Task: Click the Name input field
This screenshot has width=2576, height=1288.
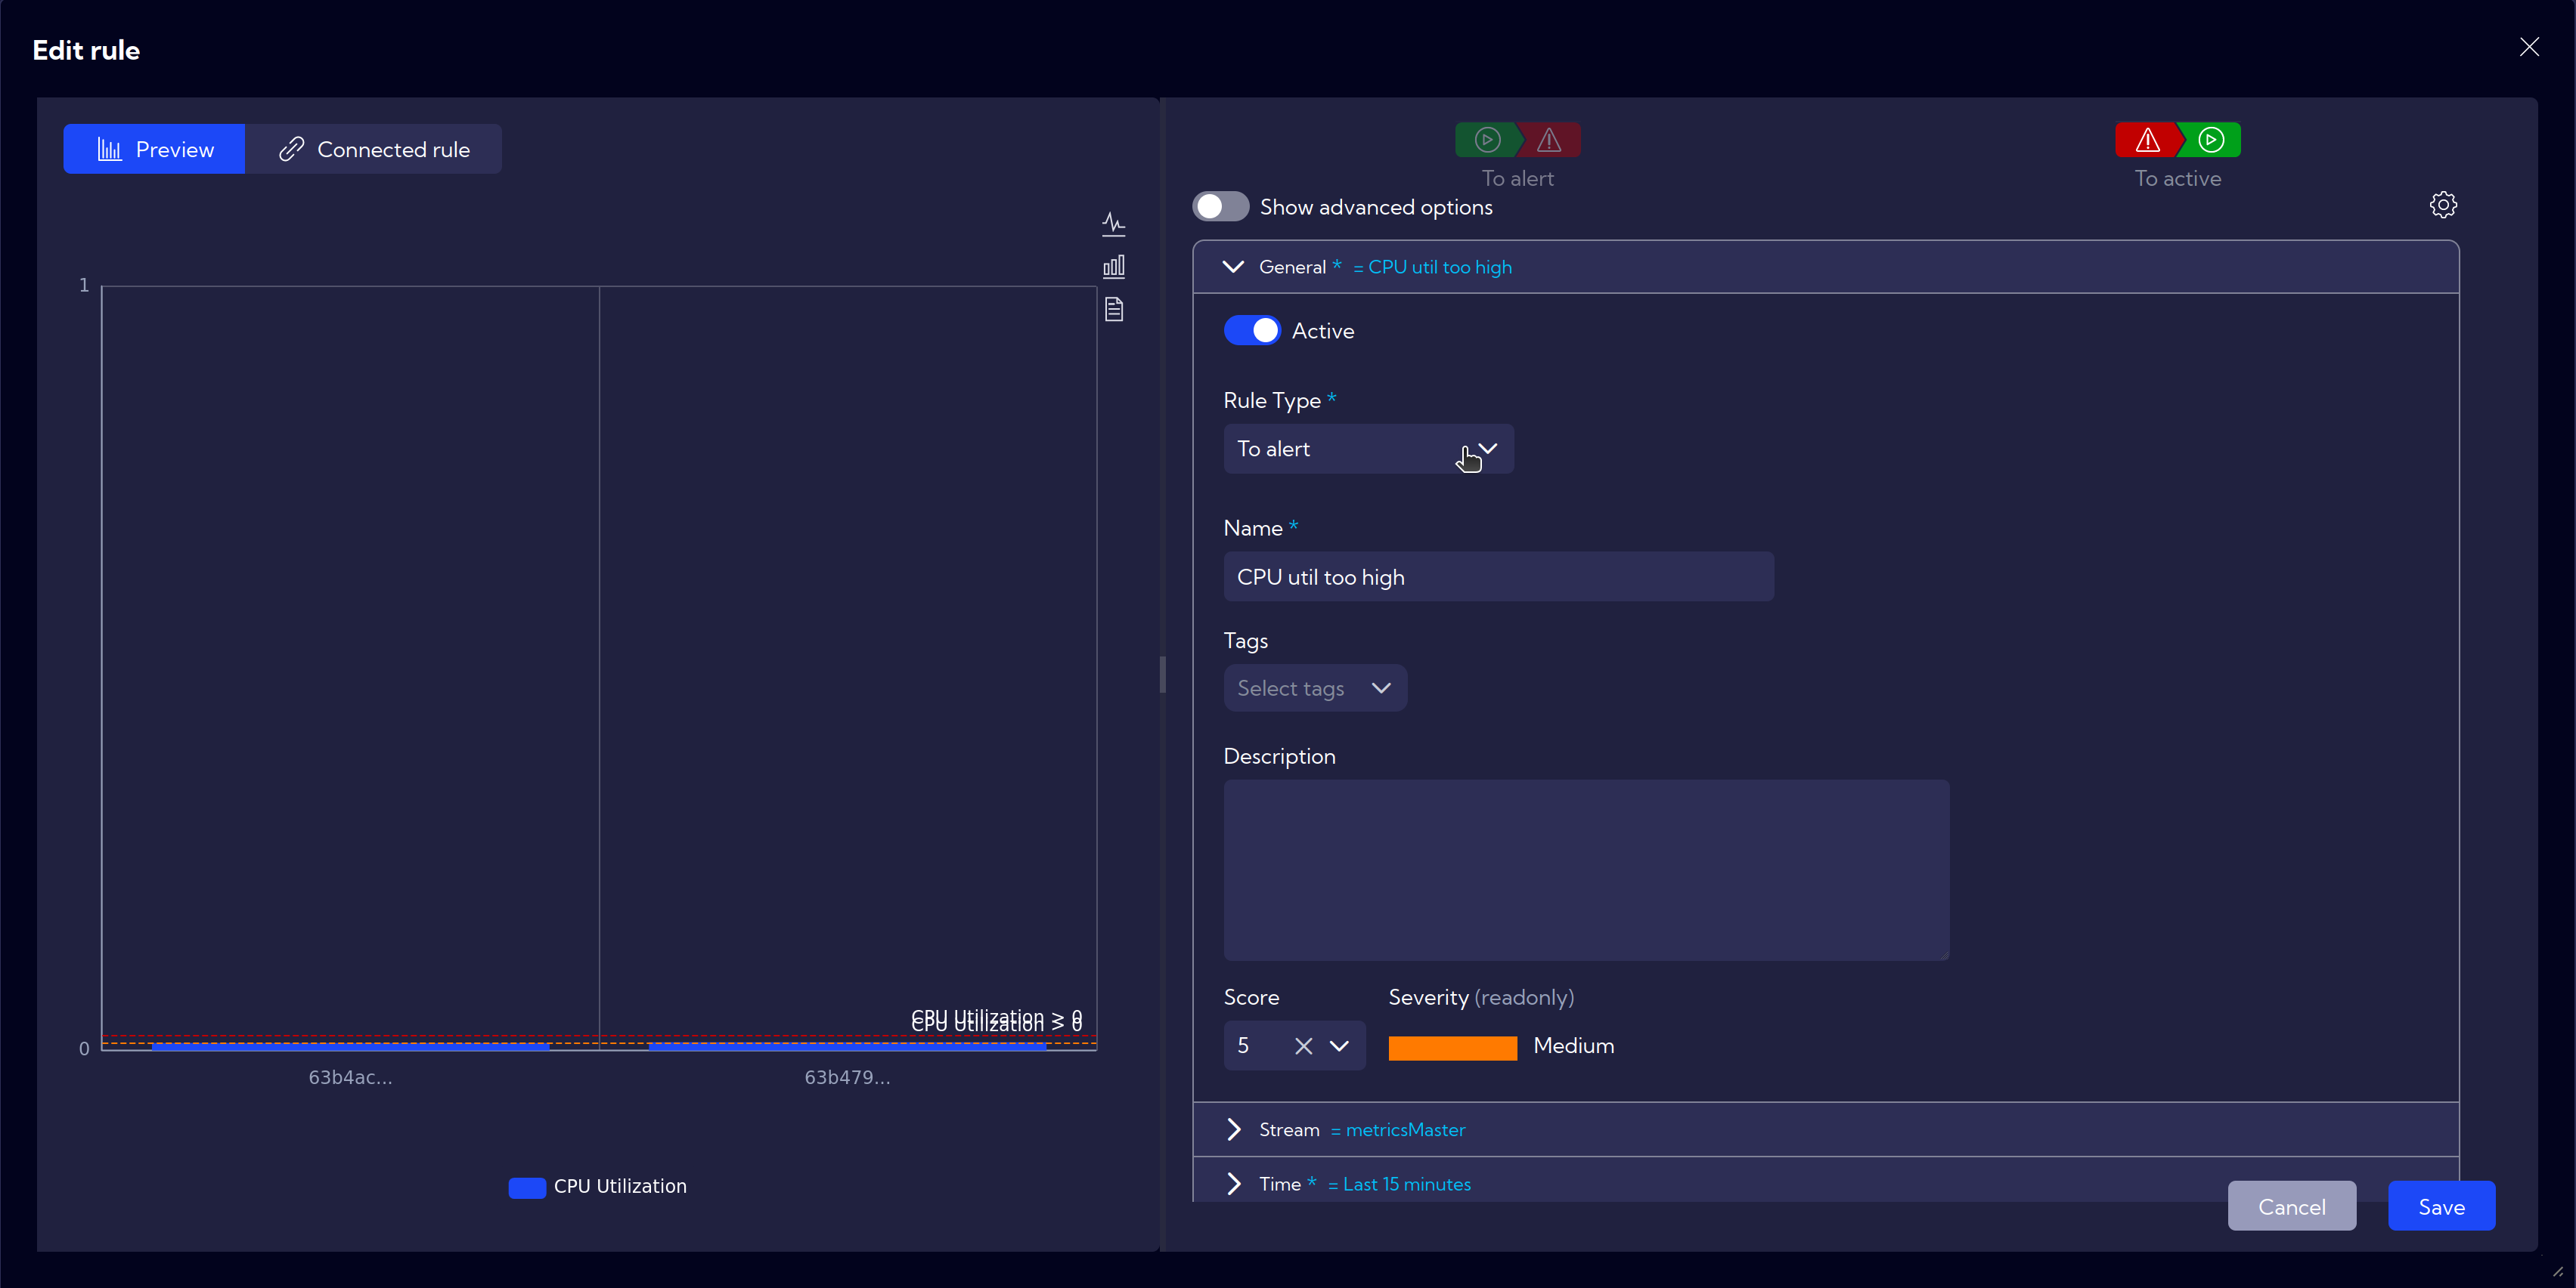Action: pos(1498,576)
